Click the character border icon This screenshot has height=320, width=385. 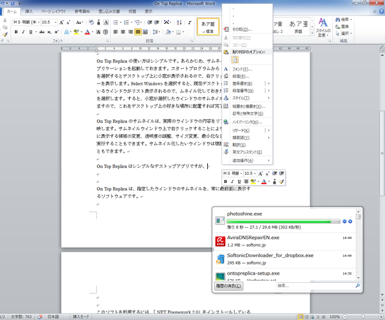click(x=106, y=22)
